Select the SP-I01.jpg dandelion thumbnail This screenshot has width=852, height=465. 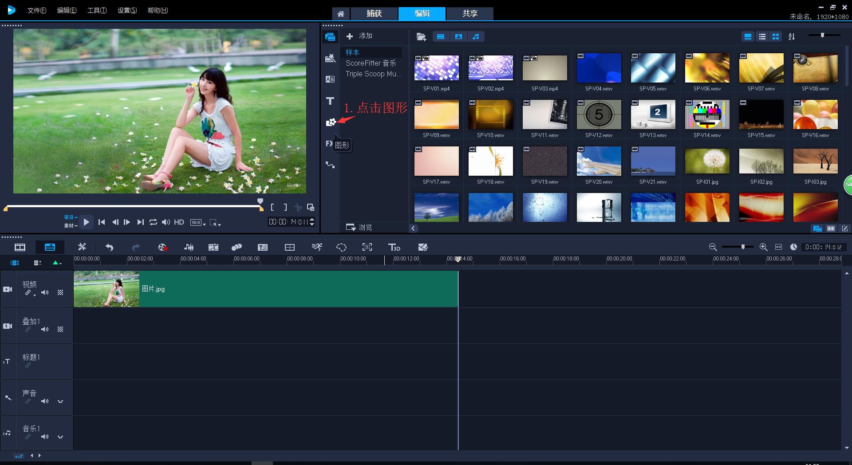tap(707, 161)
